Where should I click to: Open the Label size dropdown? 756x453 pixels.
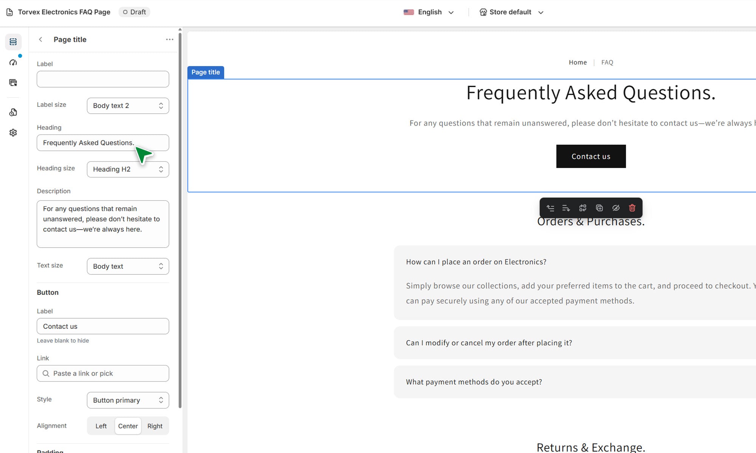[x=128, y=106]
